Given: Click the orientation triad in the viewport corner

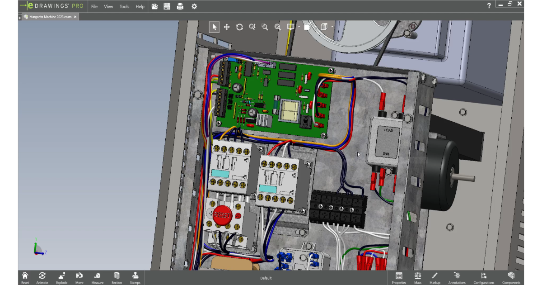Looking at the screenshot, I should coord(36,249).
